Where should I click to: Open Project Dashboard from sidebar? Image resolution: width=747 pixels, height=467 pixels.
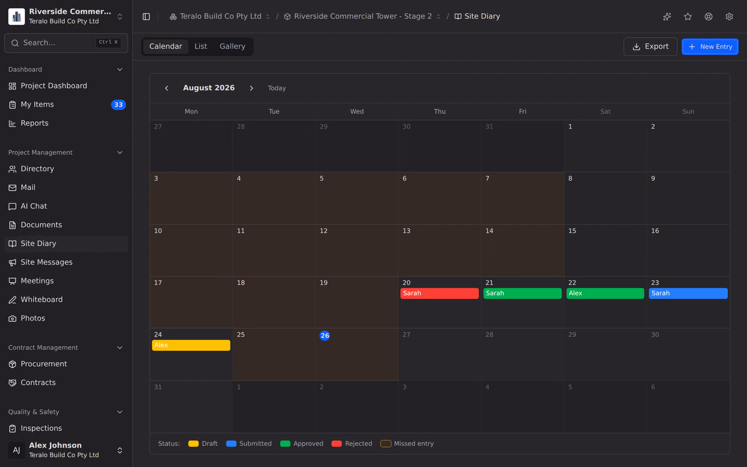[x=66, y=86]
